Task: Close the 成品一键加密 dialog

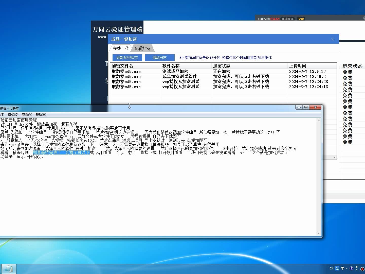Action: point(333,39)
